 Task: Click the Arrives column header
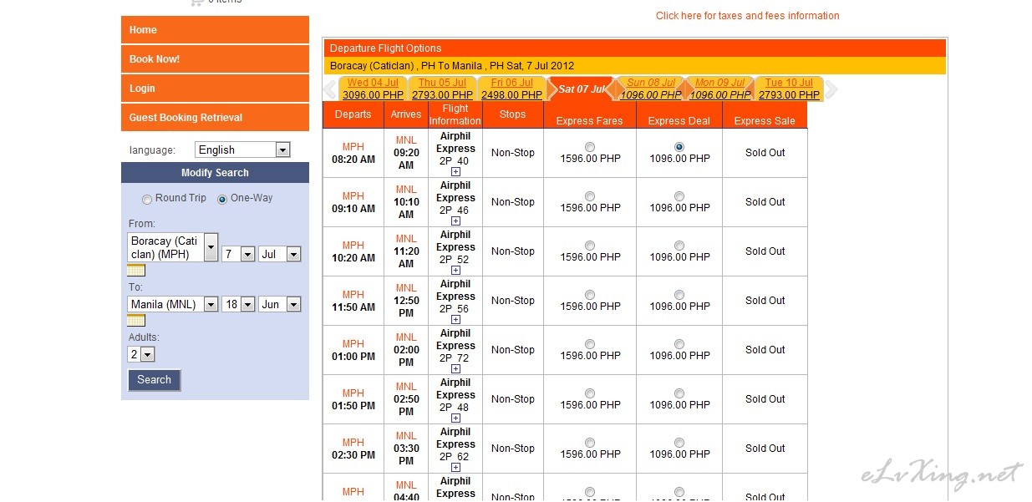click(406, 114)
